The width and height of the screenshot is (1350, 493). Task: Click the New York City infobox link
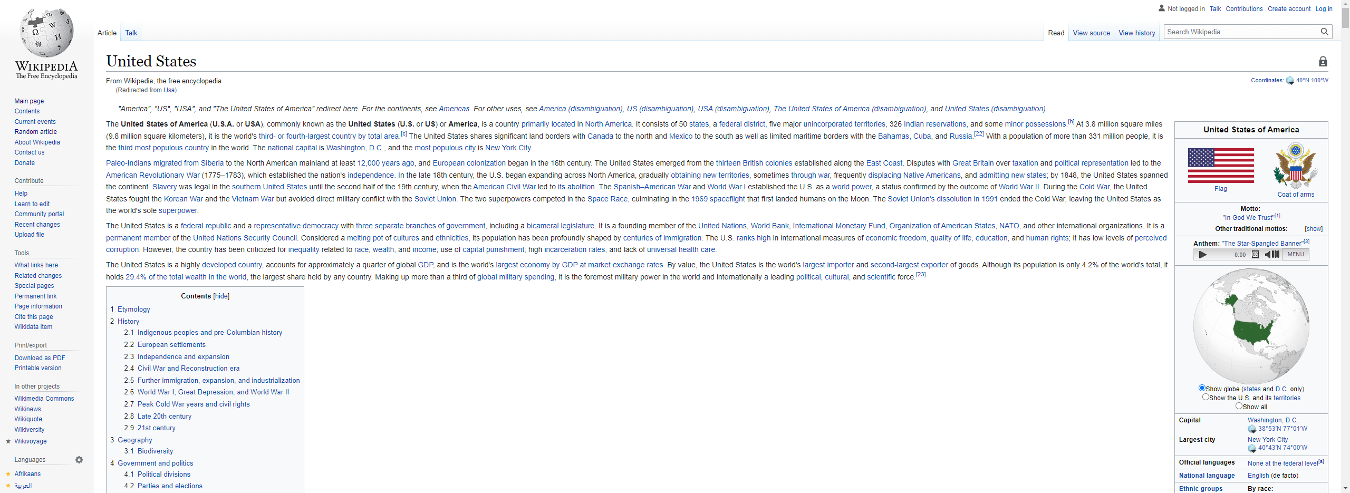[x=1268, y=440]
